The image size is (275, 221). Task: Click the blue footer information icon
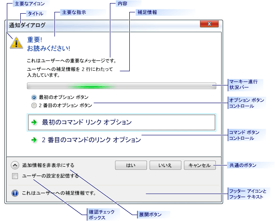click(x=15, y=193)
